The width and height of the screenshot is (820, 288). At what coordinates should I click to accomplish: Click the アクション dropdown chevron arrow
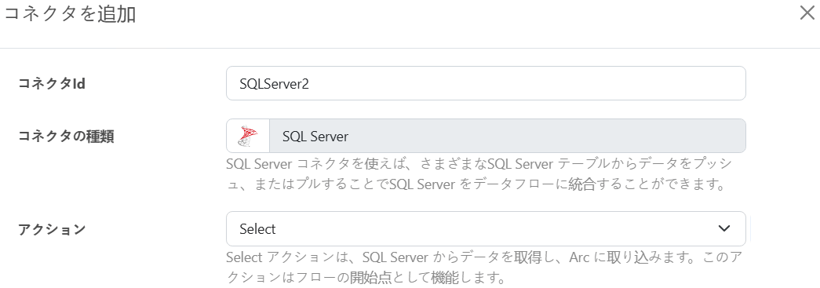pos(723,228)
